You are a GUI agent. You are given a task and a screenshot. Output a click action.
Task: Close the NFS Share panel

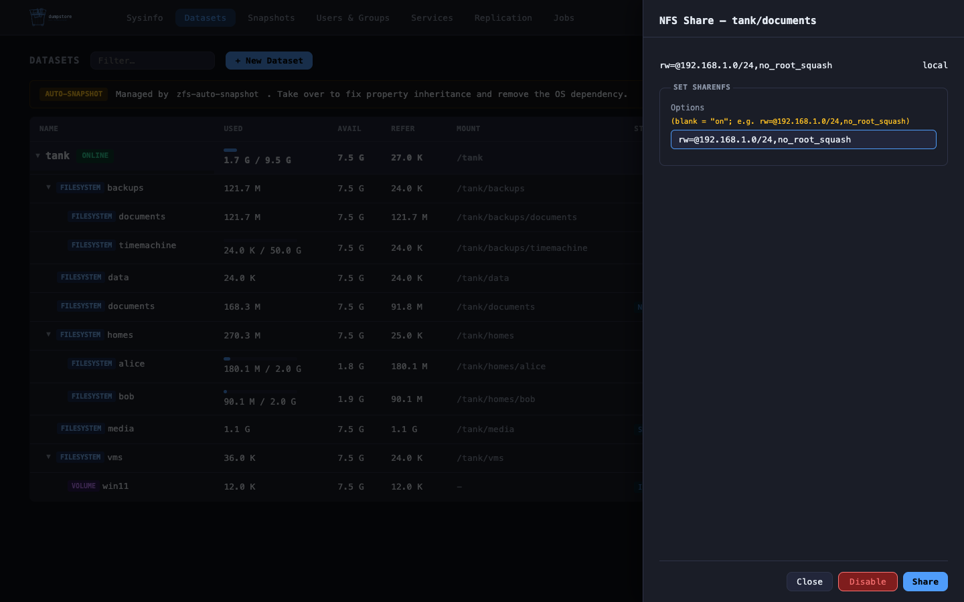point(809,581)
